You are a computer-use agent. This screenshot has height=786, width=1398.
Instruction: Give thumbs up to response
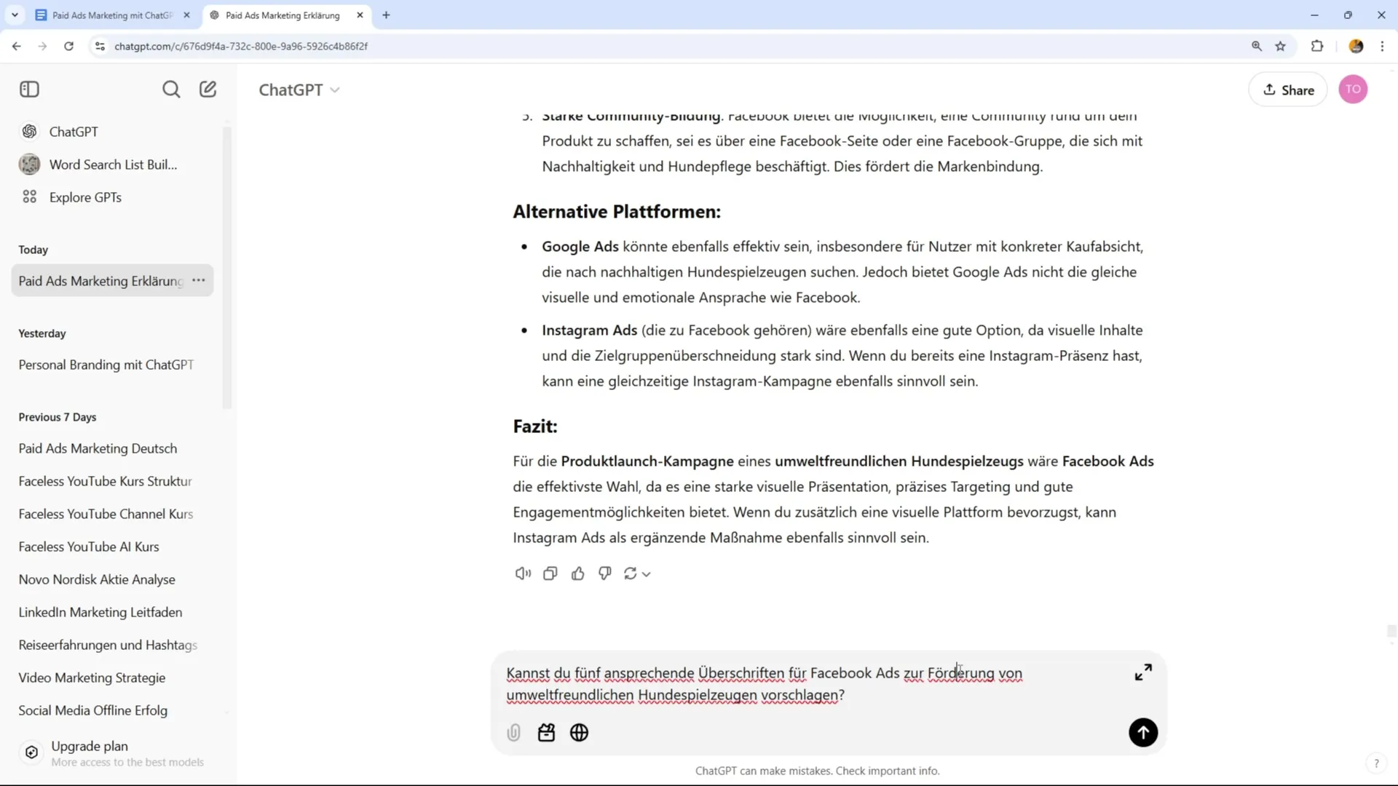[x=578, y=573]
